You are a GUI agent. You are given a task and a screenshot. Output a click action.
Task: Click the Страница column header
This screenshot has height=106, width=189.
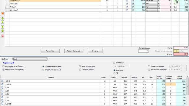pyautogui.click(x=52, y=77)
